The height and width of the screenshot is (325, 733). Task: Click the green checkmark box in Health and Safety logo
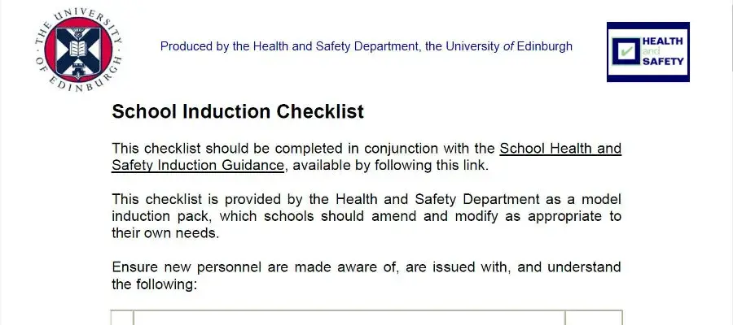(626, 51)
